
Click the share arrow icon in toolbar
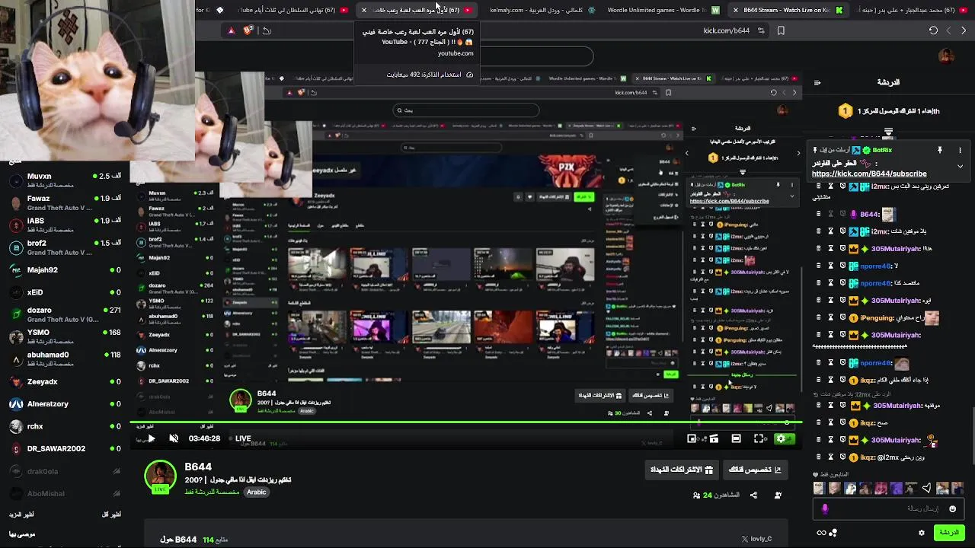tap(266, 30)
